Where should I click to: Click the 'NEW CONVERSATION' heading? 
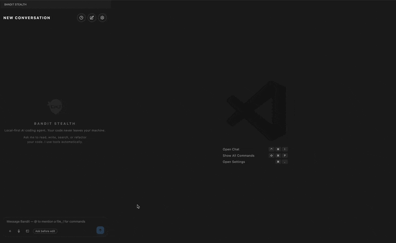point(27,18)
